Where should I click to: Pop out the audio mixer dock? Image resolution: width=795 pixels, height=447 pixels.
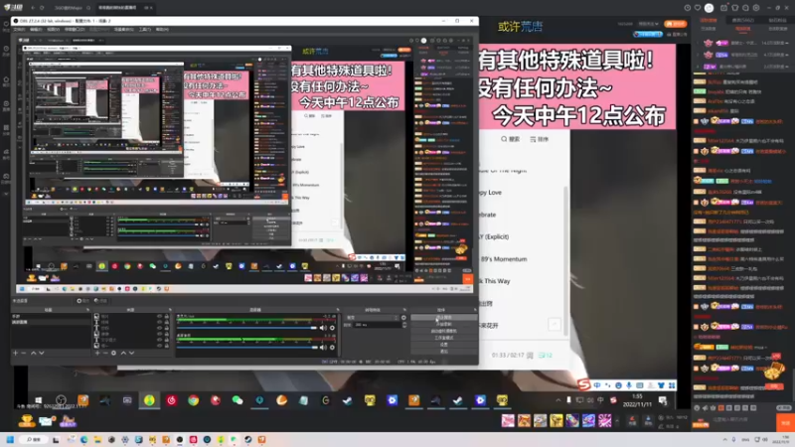click(338, 310)
